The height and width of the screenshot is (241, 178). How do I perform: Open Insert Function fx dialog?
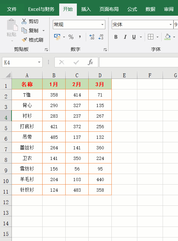tap(90, 62)
